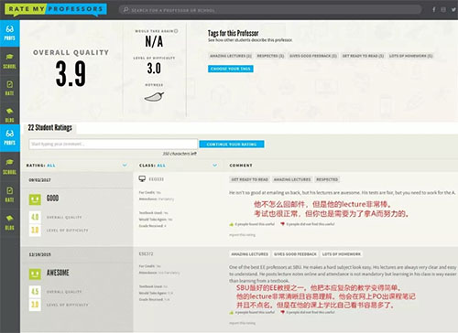Open the Facebook icon in the header
This screenshot has width=458, height=333.
click(x=433, y=10)
